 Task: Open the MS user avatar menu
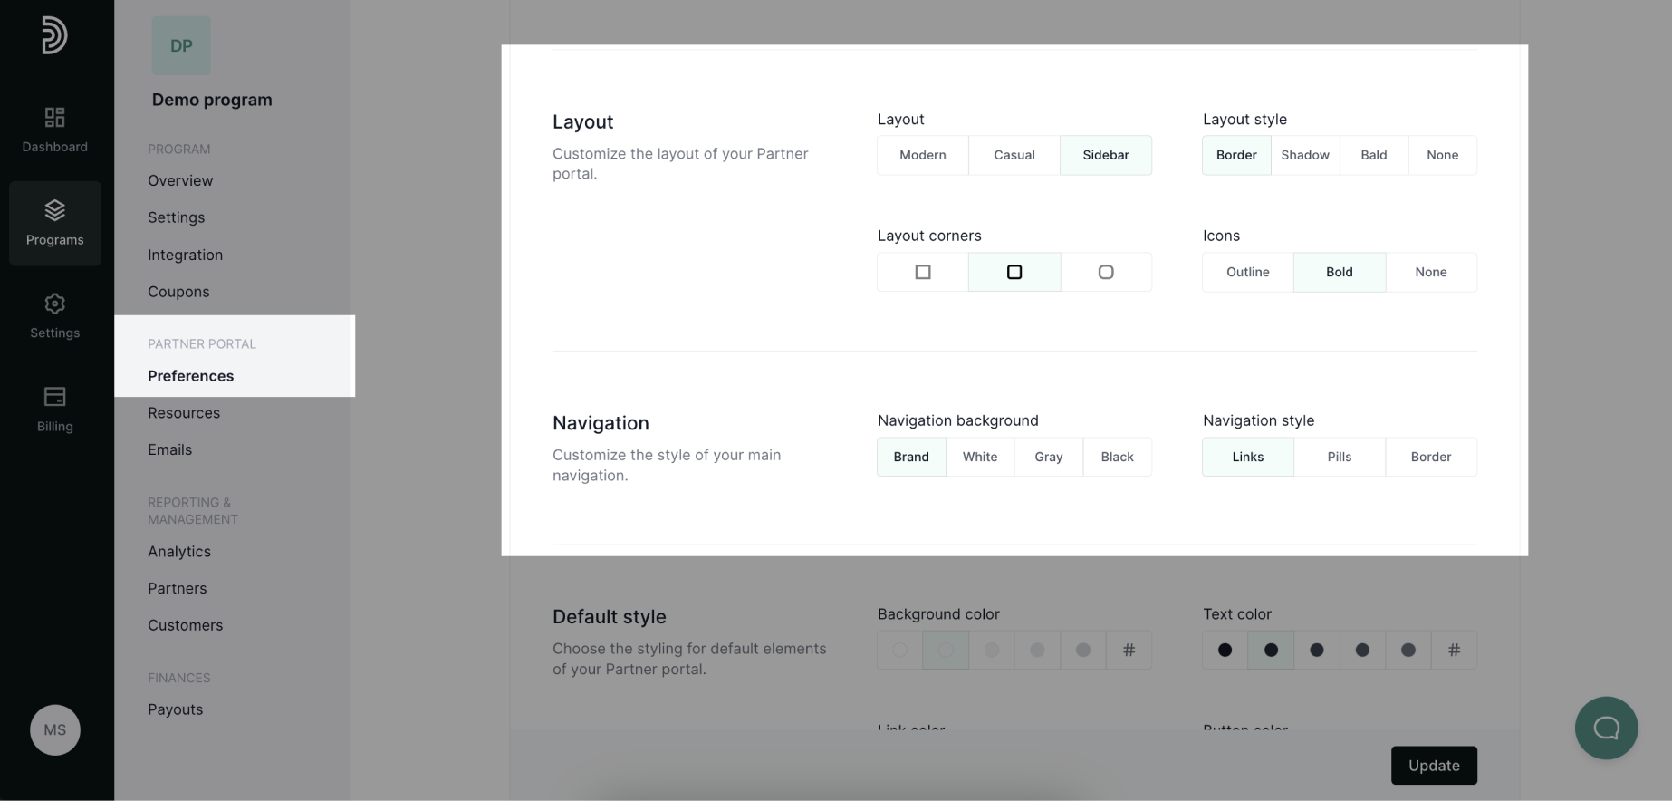tap(55, 729)
